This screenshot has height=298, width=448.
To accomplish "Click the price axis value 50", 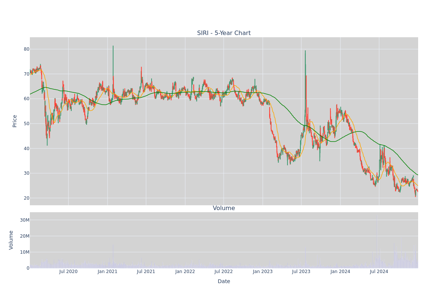I will (27, 124).
